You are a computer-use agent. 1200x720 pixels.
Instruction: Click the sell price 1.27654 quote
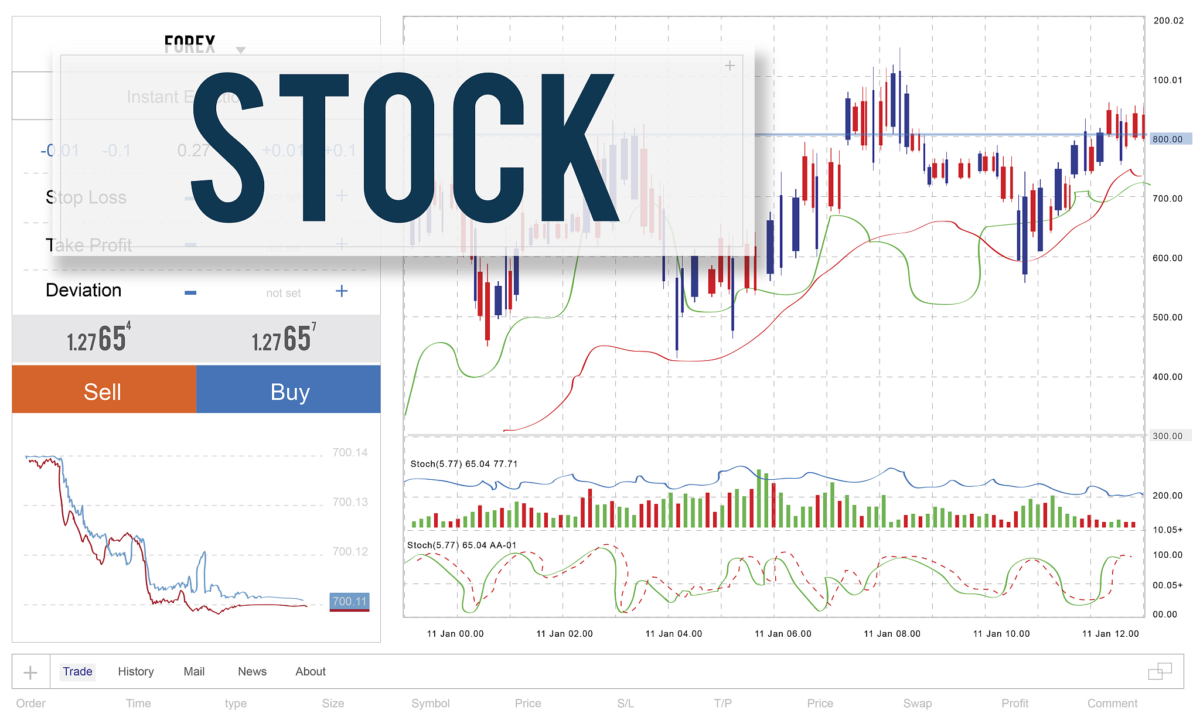(98, 339)
